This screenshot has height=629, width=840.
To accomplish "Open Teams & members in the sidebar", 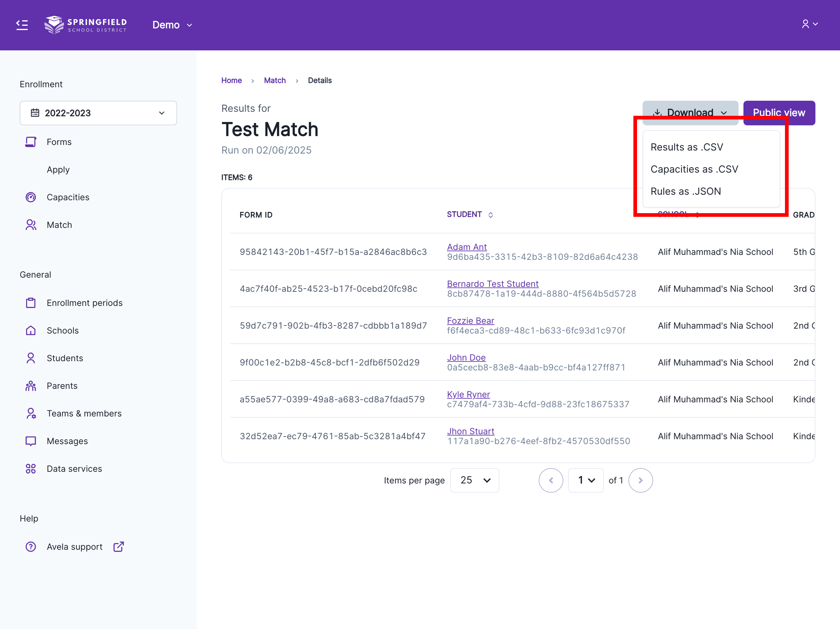I will pyautogui.click(x=84, y=413).
